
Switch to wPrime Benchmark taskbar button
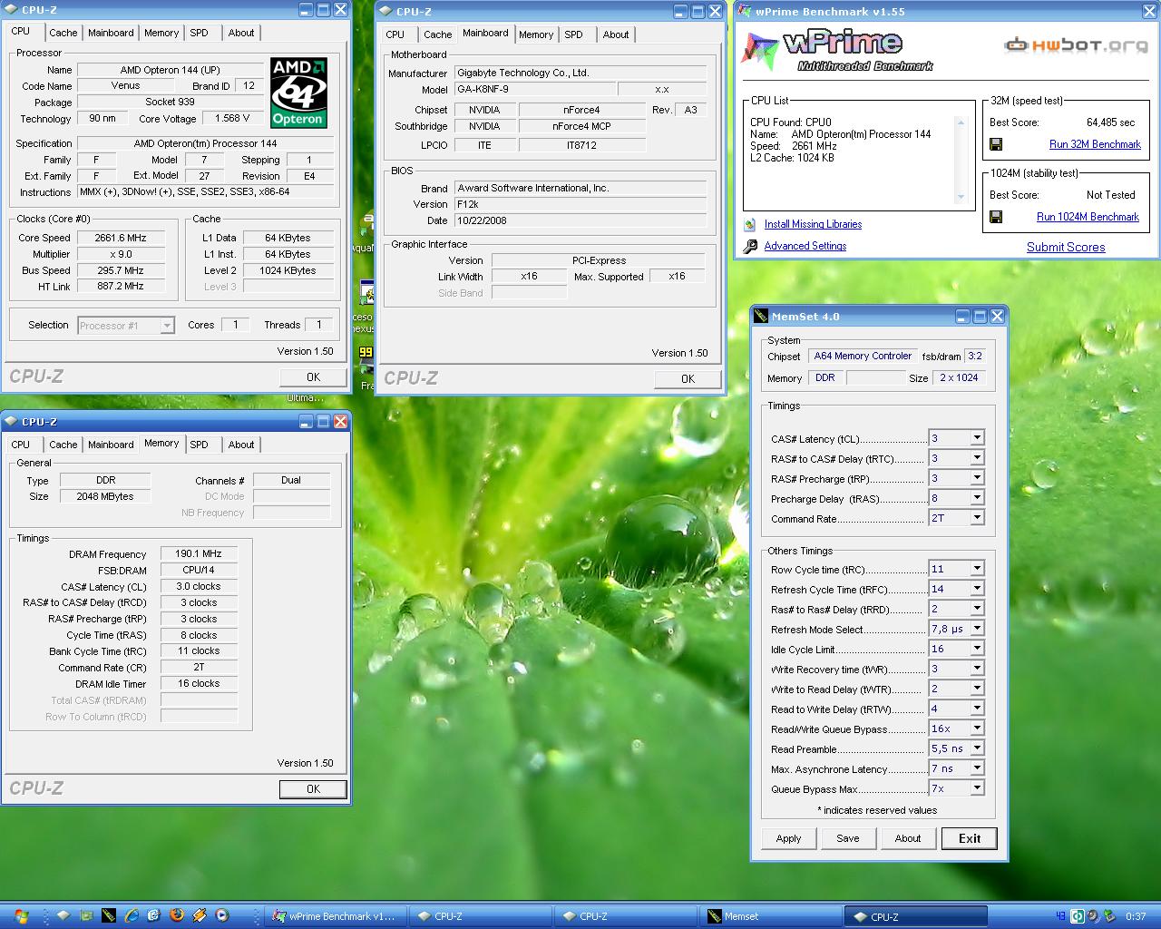point(334,916)
